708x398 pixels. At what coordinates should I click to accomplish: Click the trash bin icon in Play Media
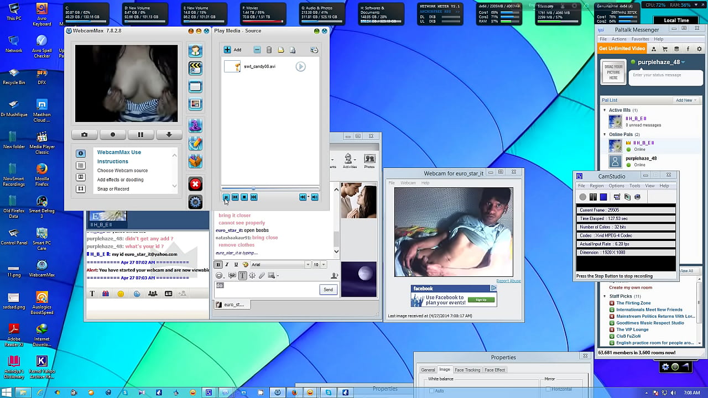(x=269, y=50)
